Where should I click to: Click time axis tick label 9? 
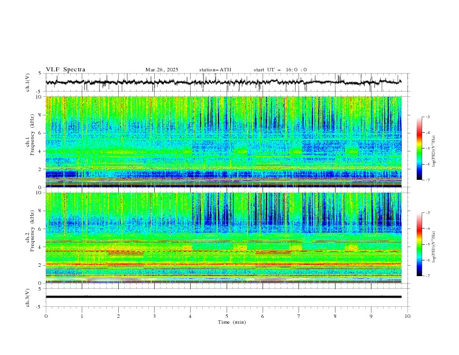[x=371, y=316]
